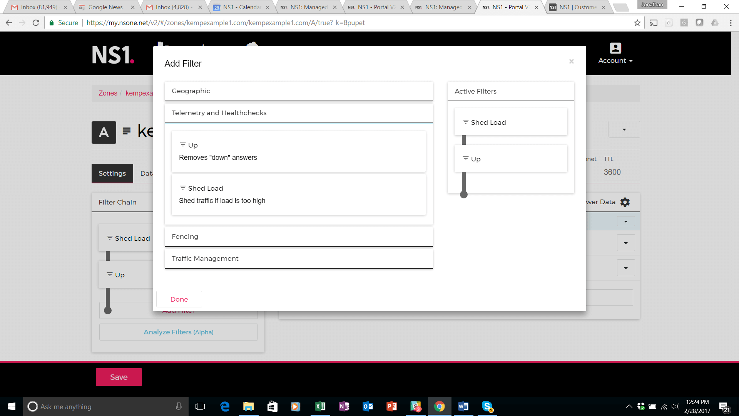Screen dimensions: 739x416
Task: Click the NS1 logo
Action: tap(113, 55)
